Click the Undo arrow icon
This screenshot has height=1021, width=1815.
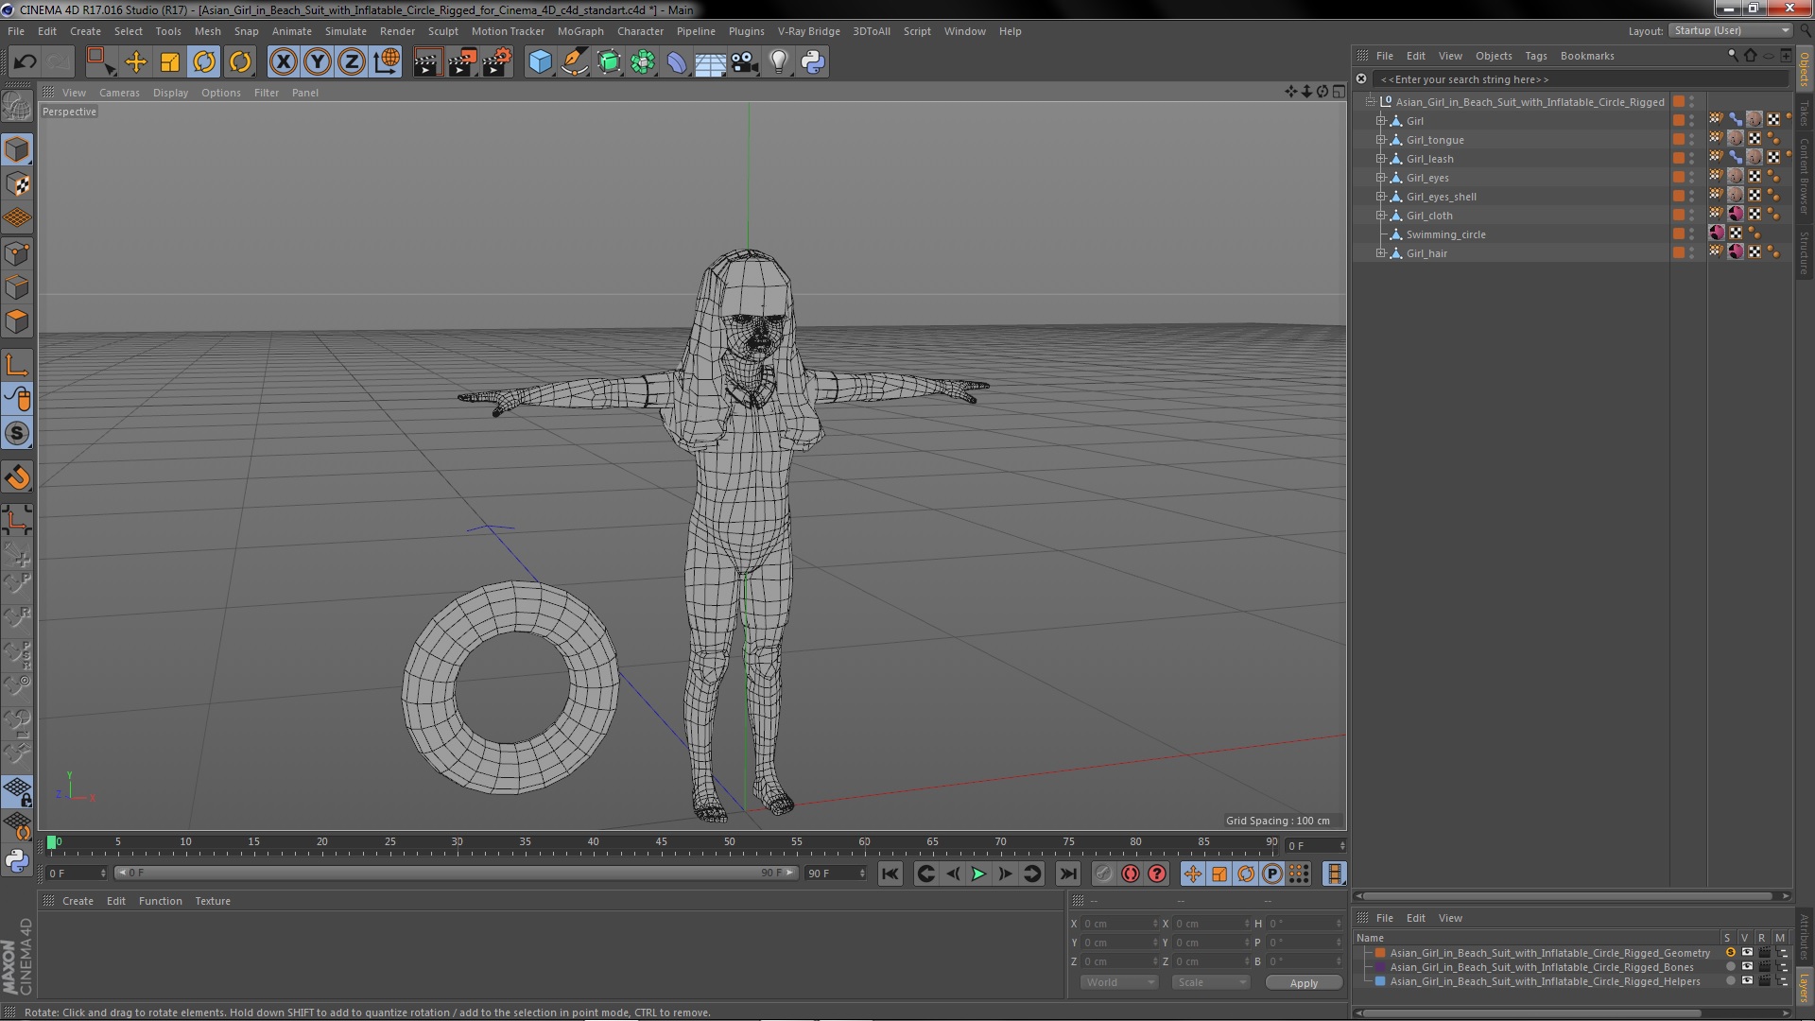point(26,62)
